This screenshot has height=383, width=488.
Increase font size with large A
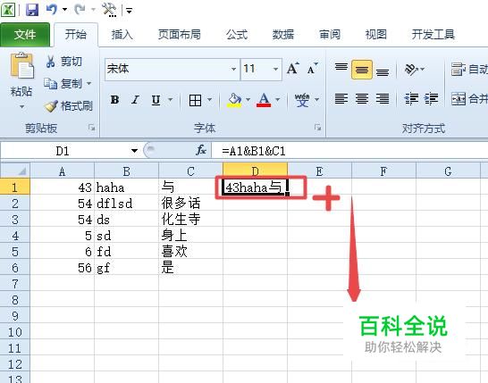tap(292, 69)
